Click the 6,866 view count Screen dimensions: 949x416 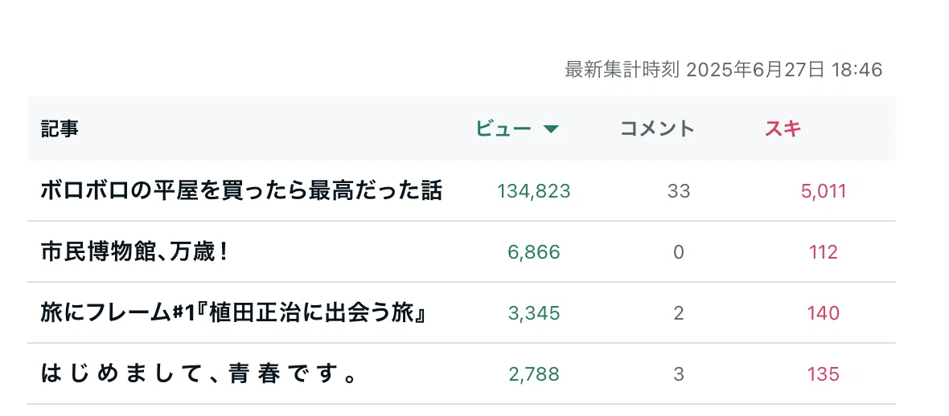point(534,252)
